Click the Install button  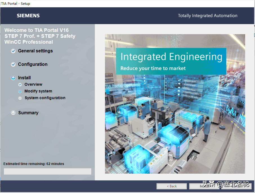coord(204,186)
